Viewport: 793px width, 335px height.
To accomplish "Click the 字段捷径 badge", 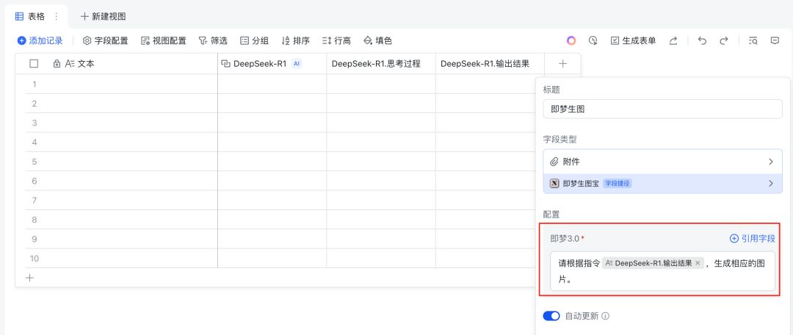I will pos(618,184).
